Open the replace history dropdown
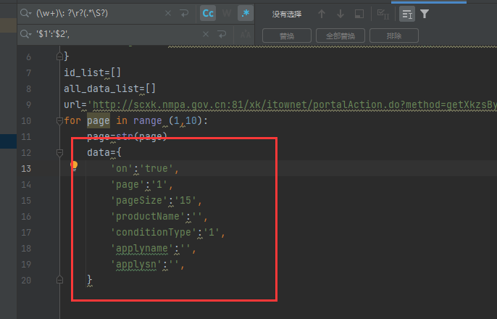Image resolution: width=497 pixels, height=319 pixels. click(25, 33)
